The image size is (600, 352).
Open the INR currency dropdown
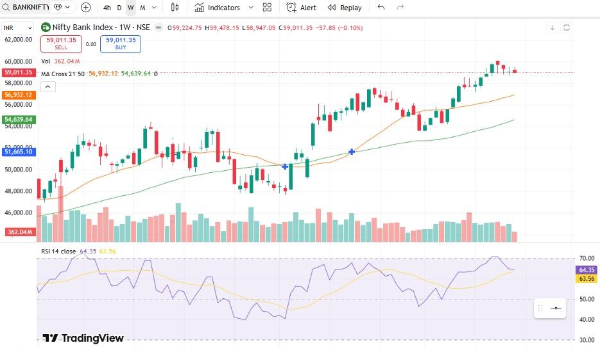pos(17,28)
